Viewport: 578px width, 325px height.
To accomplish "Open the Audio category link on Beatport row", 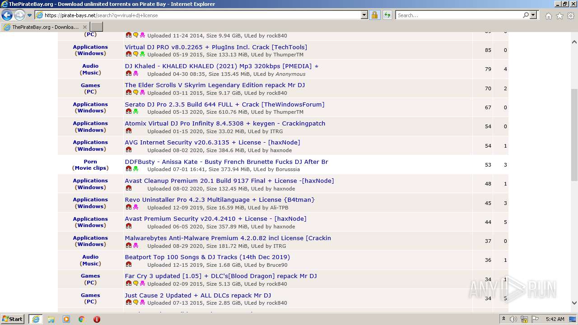I will (x=90, y=257).
